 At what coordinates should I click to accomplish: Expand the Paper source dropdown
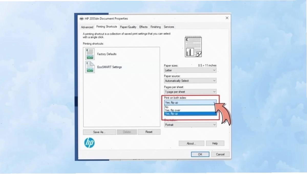coord(190,81)
